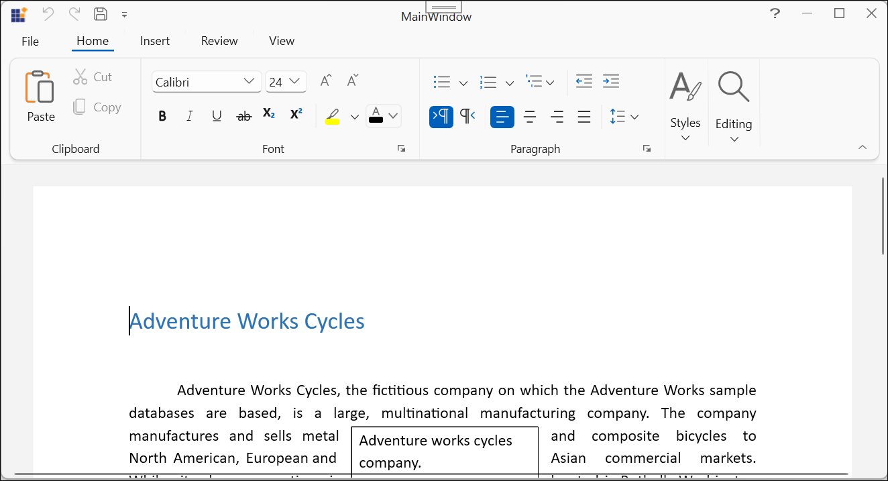The width and height of the screenshot is (888, 481).
Task: Open the quick access toolbar customize arrow
Action: pyautogui.click(x=125, y=14)
